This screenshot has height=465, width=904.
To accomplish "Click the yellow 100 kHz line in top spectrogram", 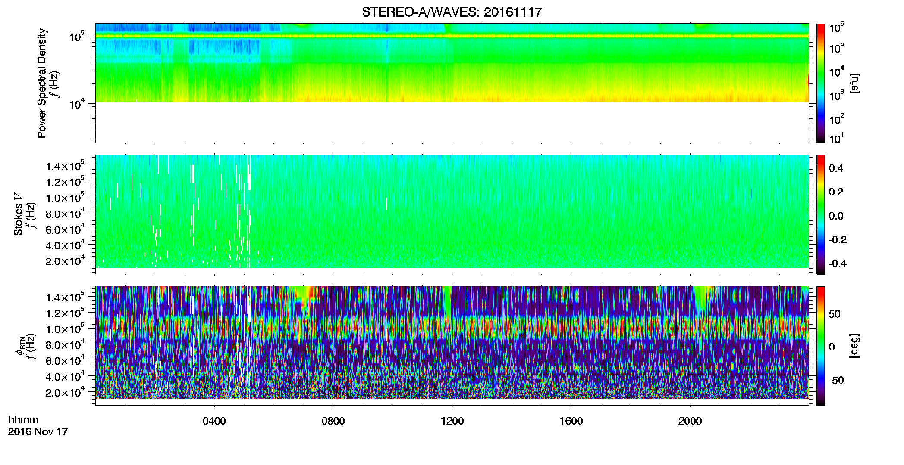I will (x=452, y=37).
